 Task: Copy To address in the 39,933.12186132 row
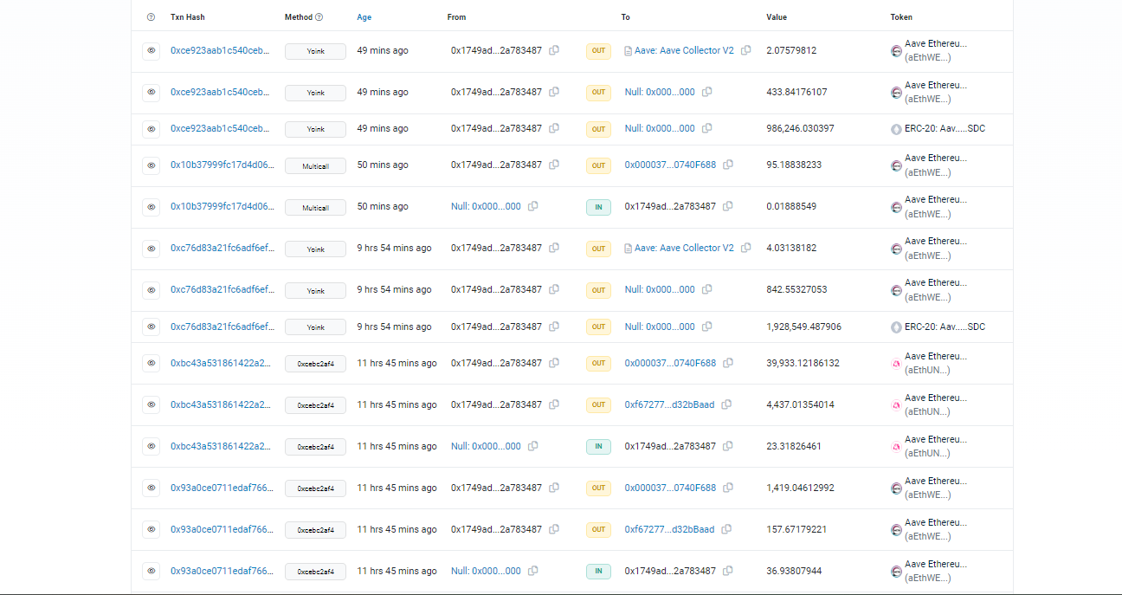728,363
